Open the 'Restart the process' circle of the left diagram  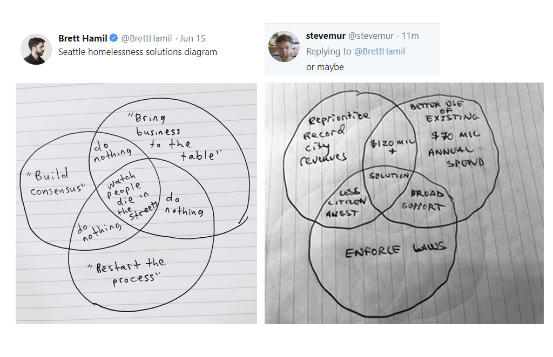(130, 272)
